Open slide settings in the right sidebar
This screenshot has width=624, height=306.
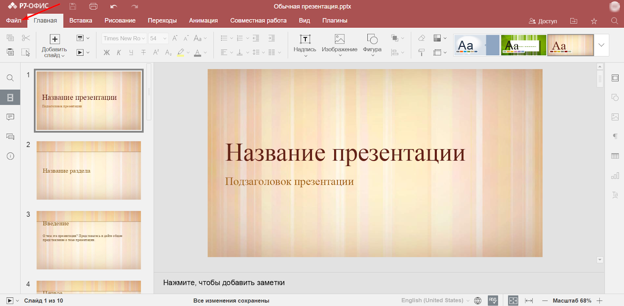(615, 78)
